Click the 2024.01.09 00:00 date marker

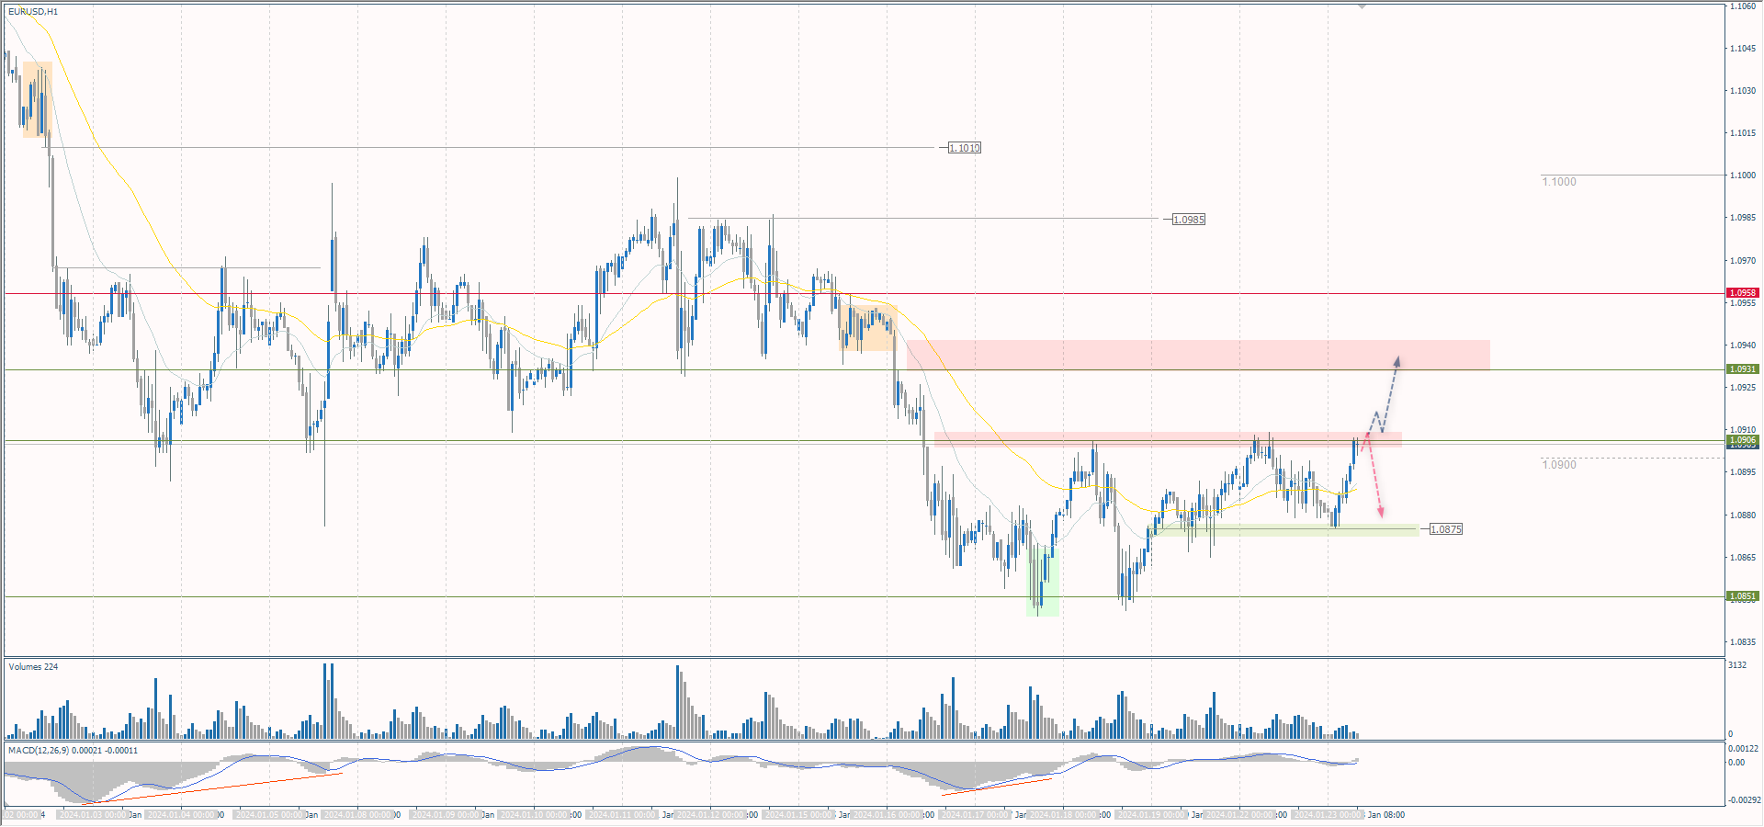click(446, 815)
